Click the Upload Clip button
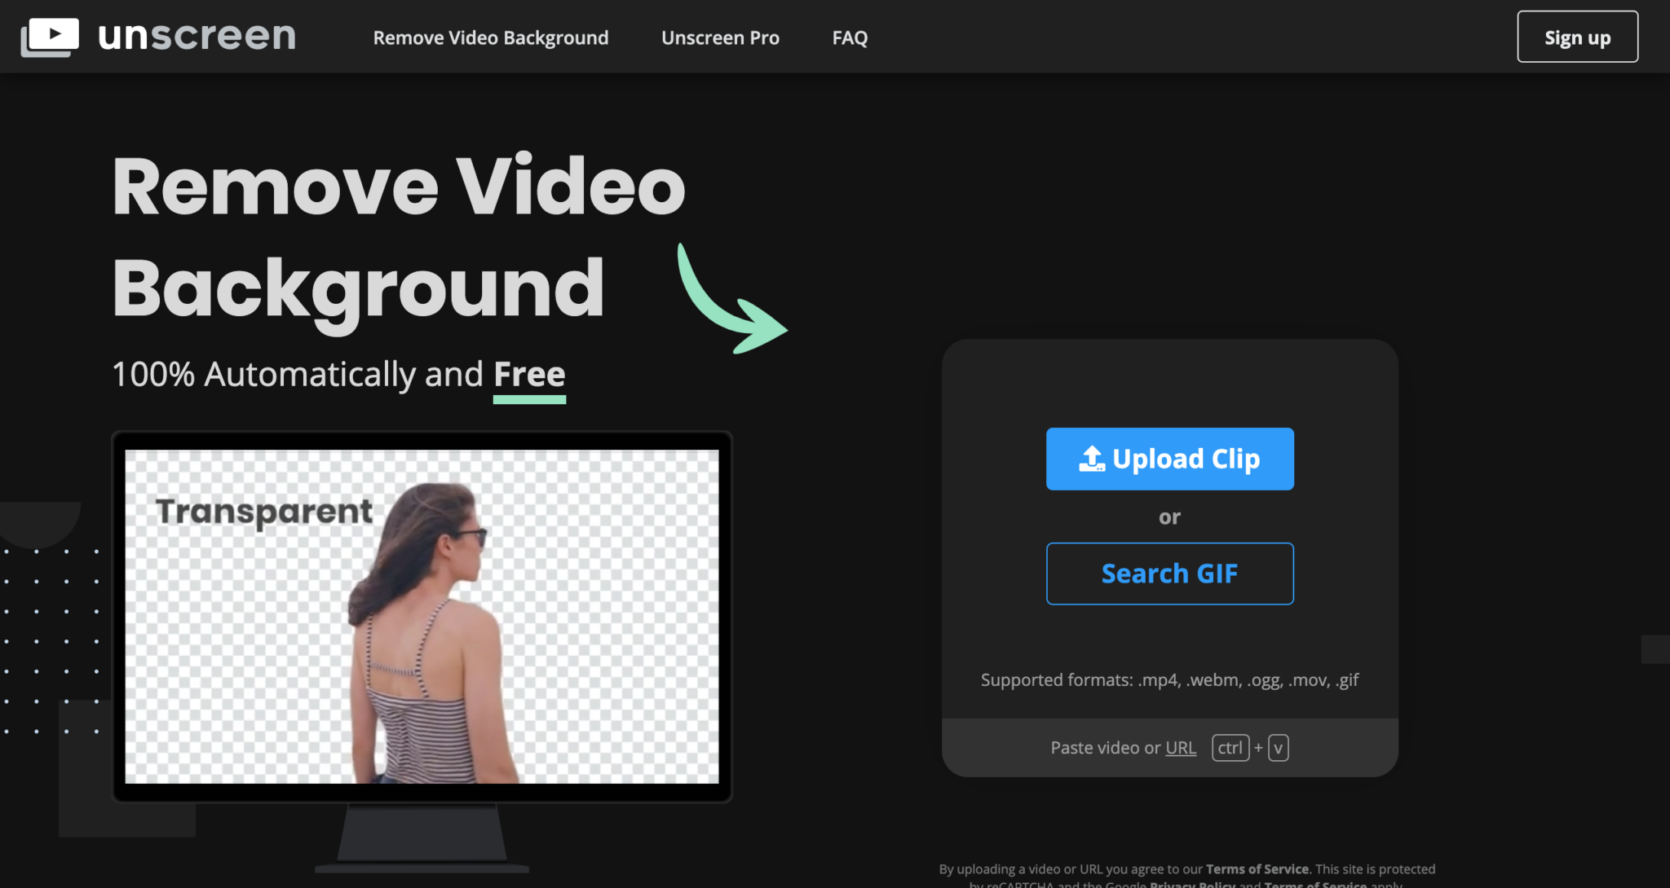Screen dimensions: 1670x888 1168,458
